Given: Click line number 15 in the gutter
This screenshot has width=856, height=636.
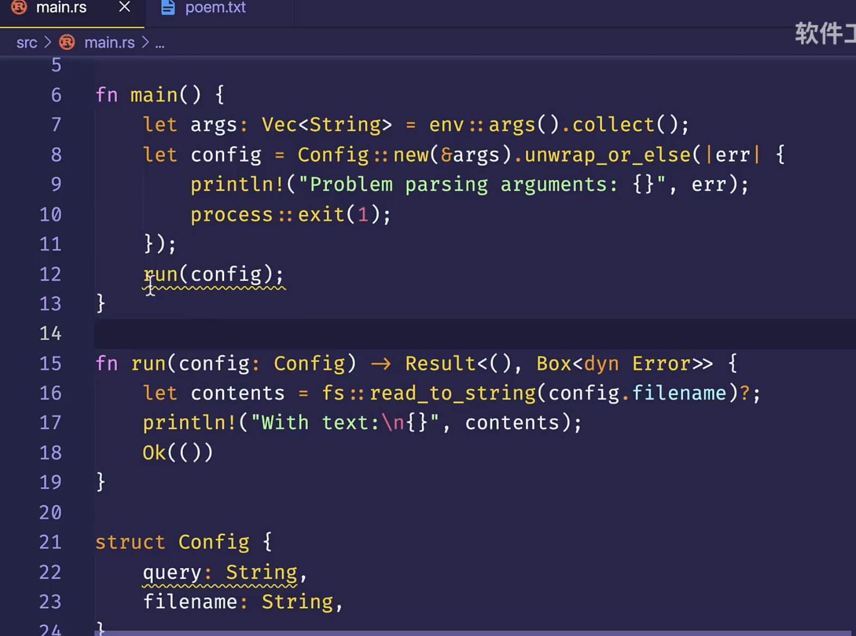Looking at the screenshot, I should [51, 363].
